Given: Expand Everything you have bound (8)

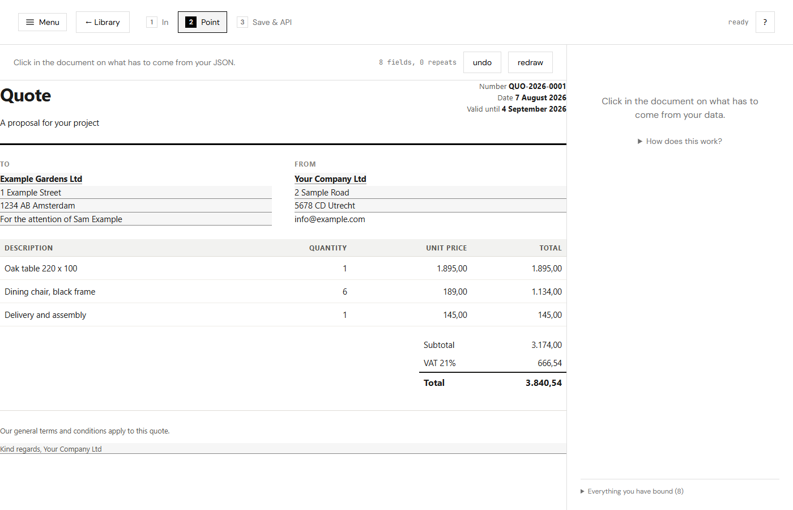Looking at the screenshot, I should click(x=632, y=491).
